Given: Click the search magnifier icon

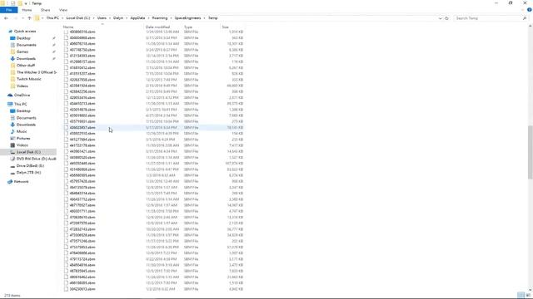Looking at the screenshot, I should (525, 18).
